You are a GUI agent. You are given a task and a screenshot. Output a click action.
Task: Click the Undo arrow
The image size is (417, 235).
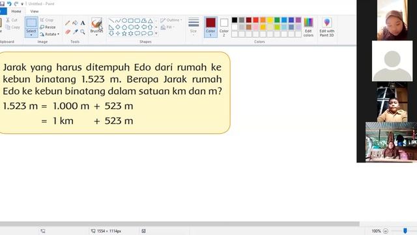coord(9,4)
